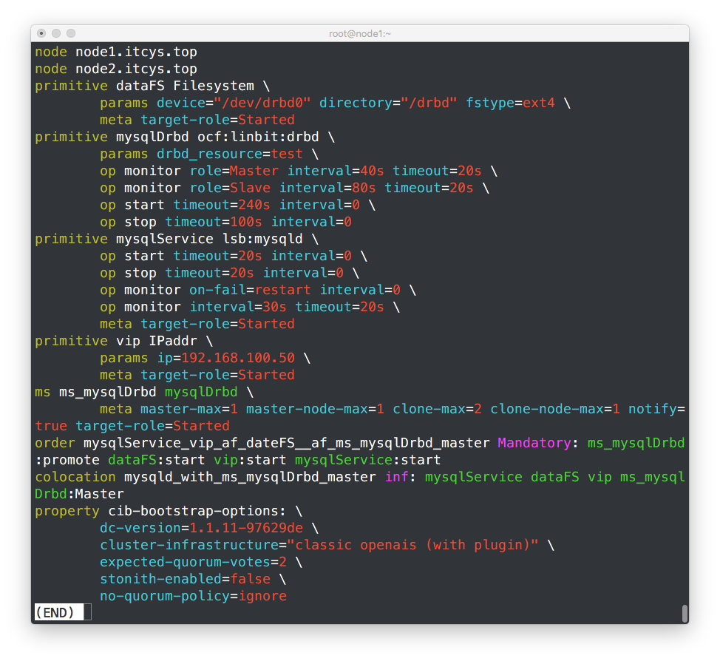Click the terminal scrollbar thumb

685,613
